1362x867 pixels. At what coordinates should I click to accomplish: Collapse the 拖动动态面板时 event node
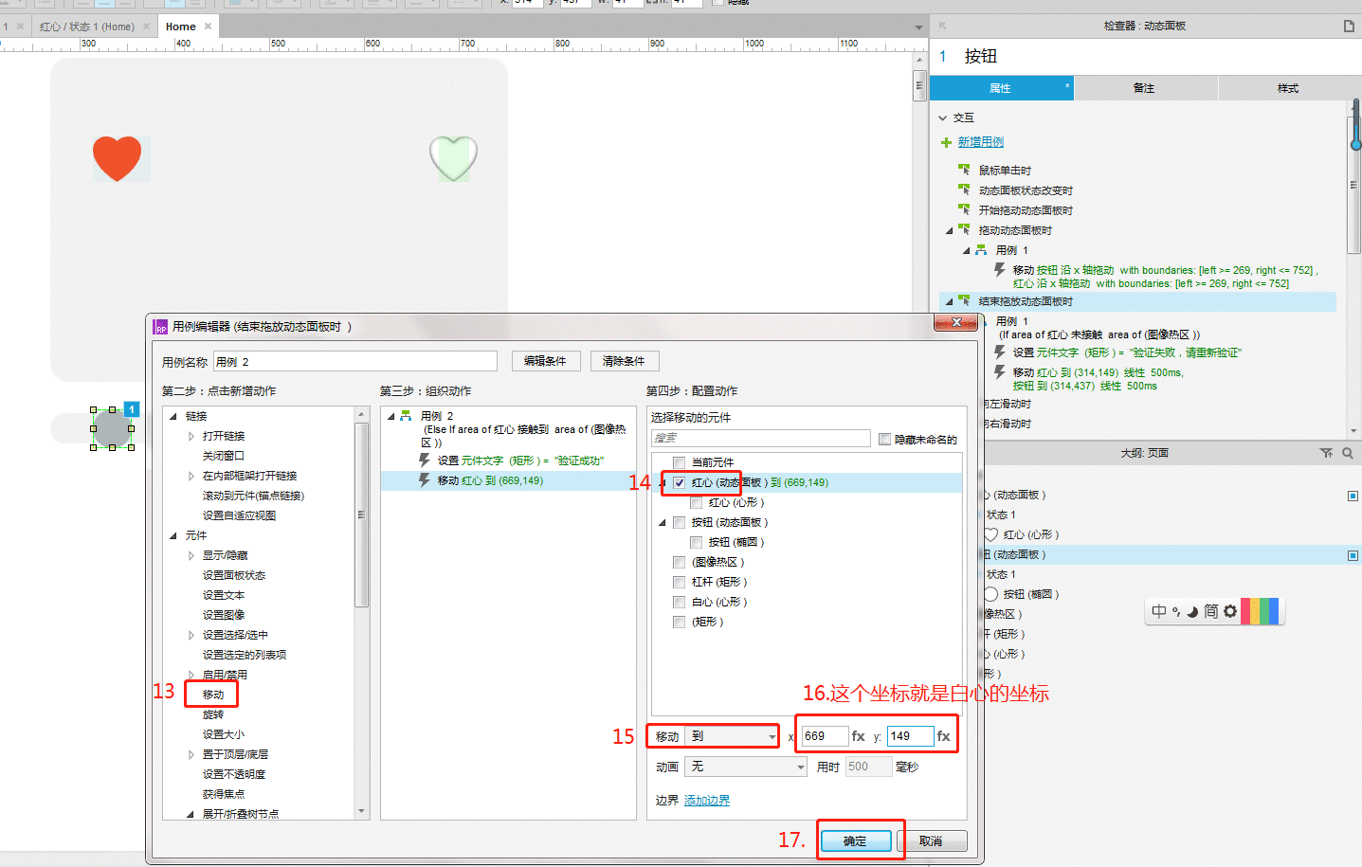[x=949, y=230]
